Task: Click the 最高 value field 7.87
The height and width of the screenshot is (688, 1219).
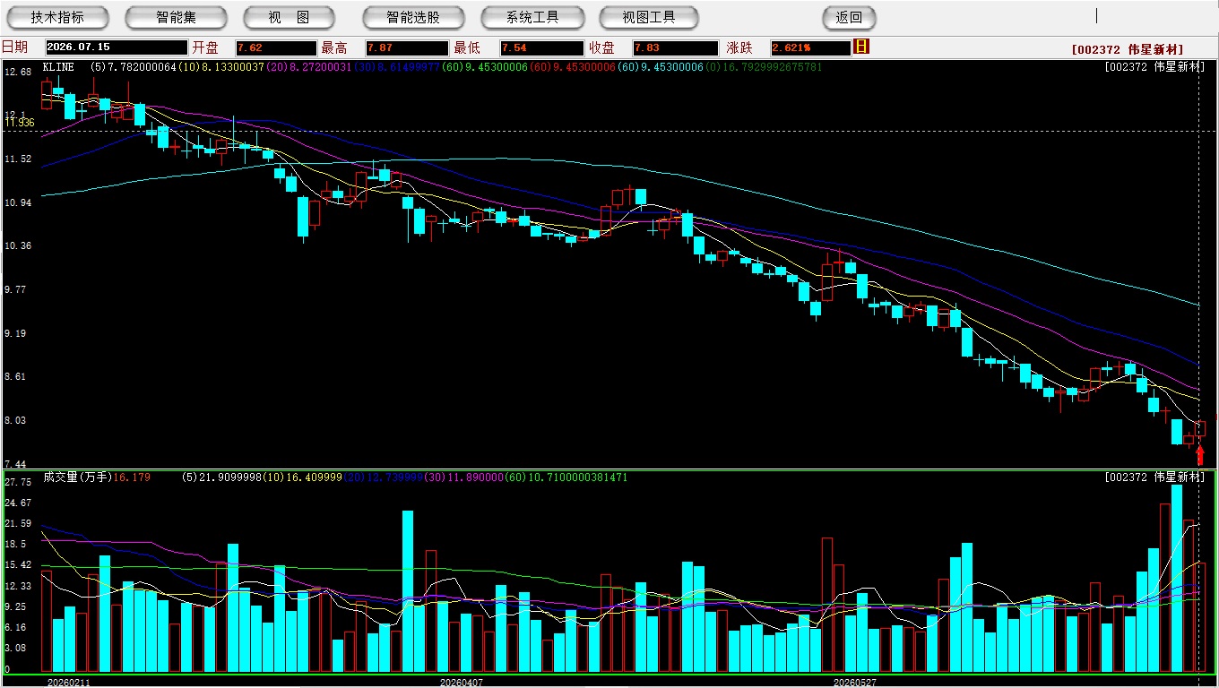Action: pyautogui.click(x=406, y=47)
